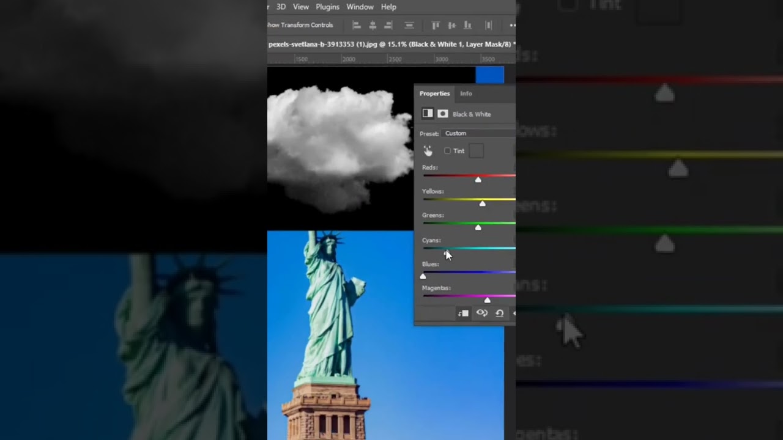The height and width of the screenshot is (440, 783).
Task: Open the Window menu
Action: click(360, 7)
